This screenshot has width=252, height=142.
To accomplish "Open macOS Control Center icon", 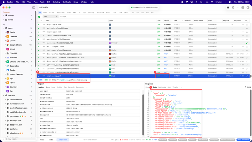I will (x=230, y=2).
